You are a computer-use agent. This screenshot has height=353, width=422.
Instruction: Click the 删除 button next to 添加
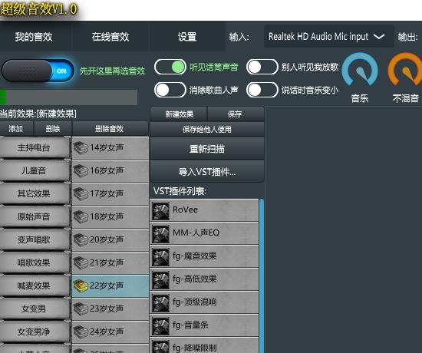[x=53, y=129]
